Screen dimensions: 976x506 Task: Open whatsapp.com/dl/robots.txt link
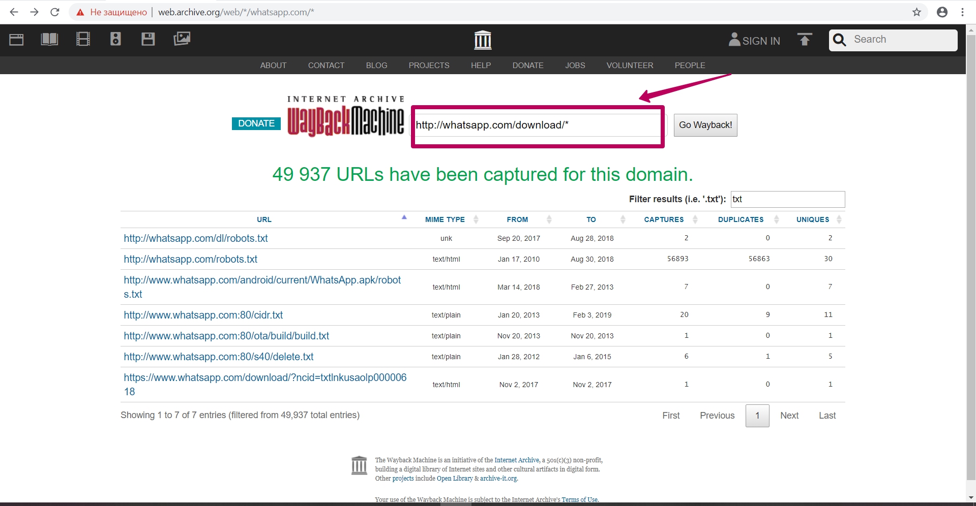click(196, 238)
